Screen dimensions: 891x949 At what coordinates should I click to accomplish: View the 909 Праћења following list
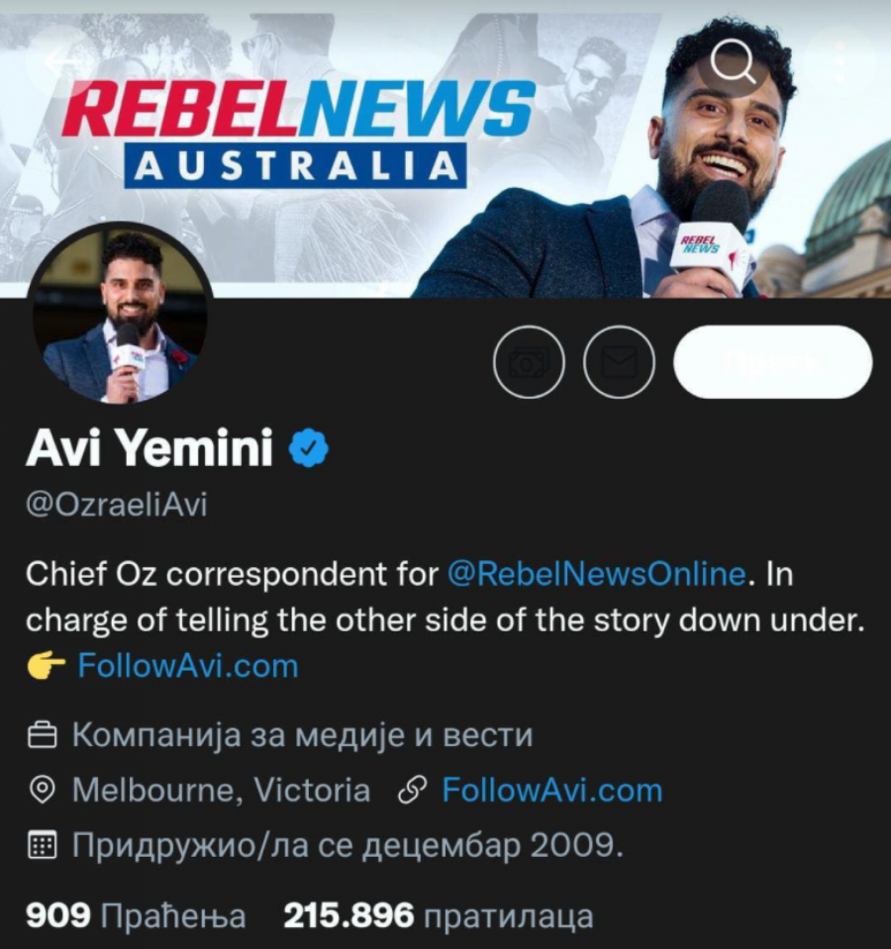(136, 915)
